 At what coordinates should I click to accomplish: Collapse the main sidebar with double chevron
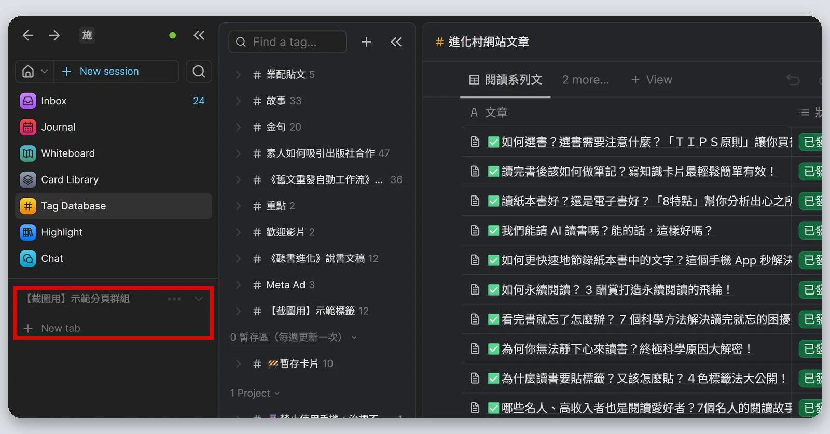(x=199, y=35)
